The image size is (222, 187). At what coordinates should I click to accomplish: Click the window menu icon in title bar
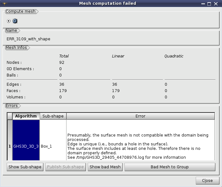click(5, 3)
